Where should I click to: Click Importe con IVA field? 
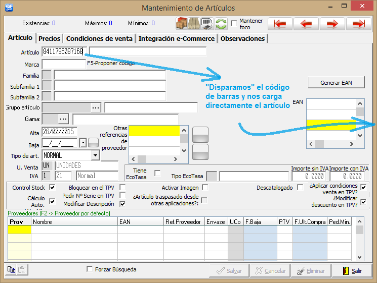point(347,176)
